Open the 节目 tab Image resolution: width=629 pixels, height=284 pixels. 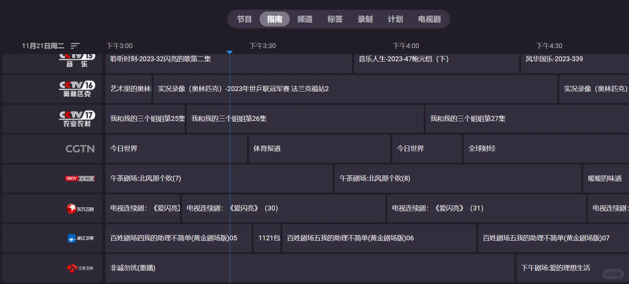(244, 19)
